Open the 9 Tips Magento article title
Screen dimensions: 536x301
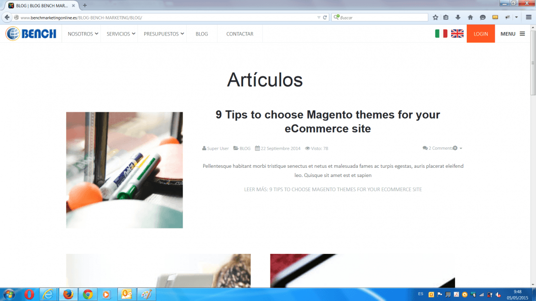click(x=328, y=122)
